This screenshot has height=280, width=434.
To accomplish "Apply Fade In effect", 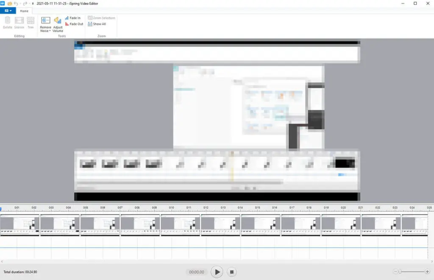I will coord(73,18).
